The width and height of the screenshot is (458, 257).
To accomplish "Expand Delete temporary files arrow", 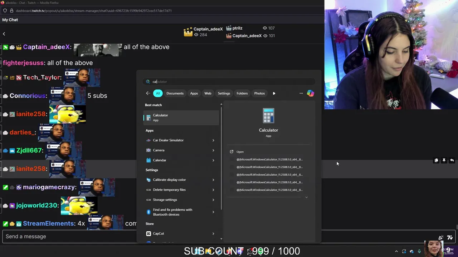I will [x=213, y=190].
